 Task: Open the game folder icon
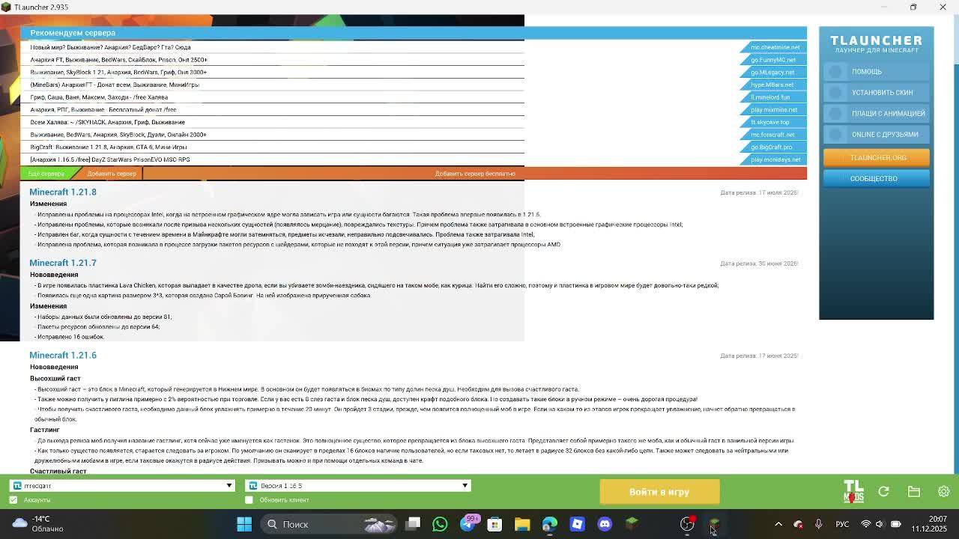tap(914, 492)
